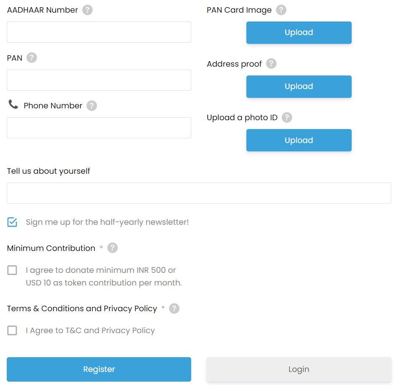Click help icon next to Upload a photo ID
398x385 pixels.
(x=287, y=117)
